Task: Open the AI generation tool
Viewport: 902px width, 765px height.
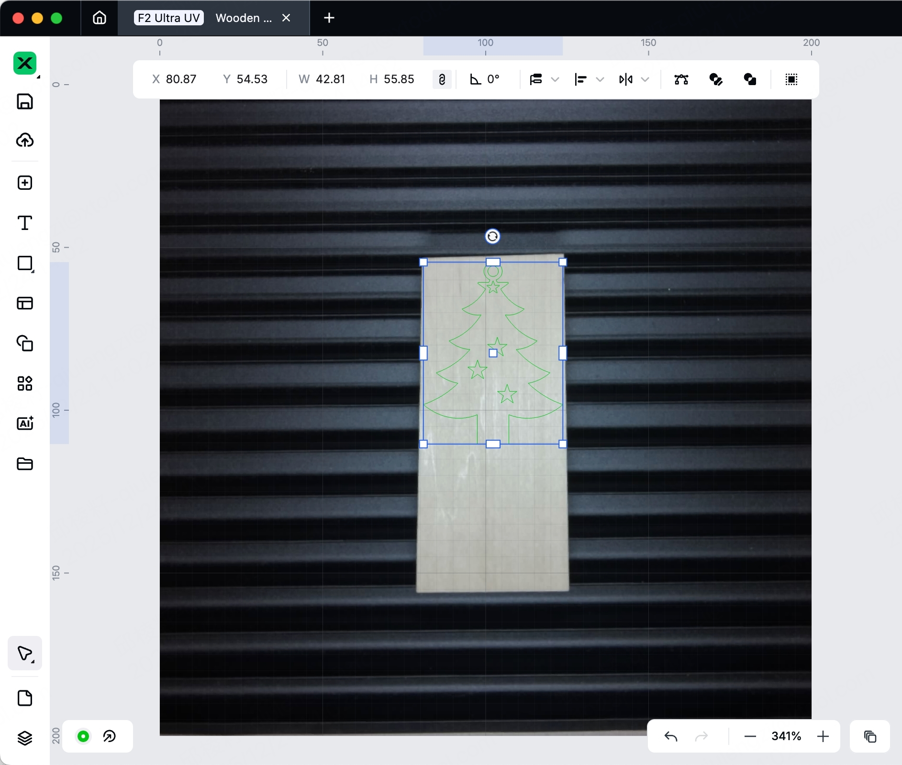Action: click(25, 423)
